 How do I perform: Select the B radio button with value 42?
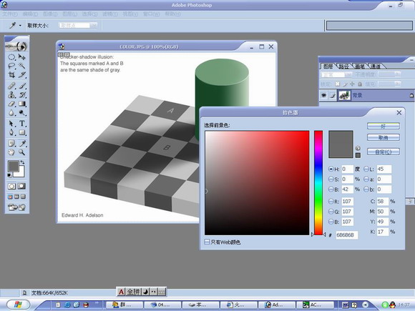[x=331, y=189]
